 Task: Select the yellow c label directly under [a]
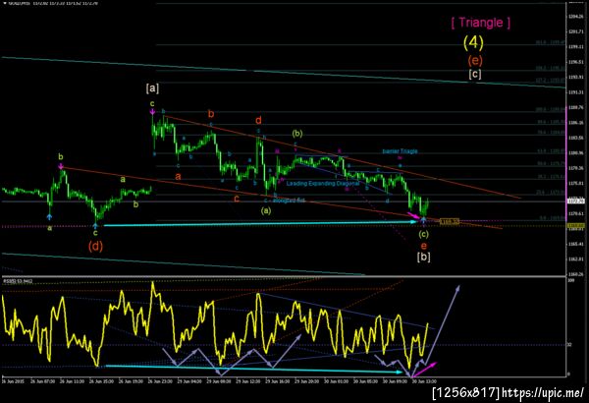pos(152,103)
